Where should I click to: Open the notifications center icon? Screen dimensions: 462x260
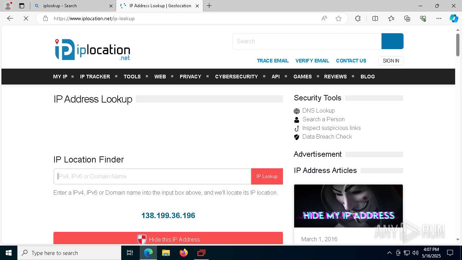(450, 253)
